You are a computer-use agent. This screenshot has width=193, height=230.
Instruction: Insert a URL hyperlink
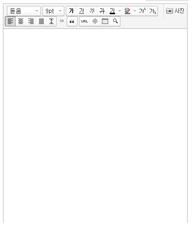(x=84, y=21)
